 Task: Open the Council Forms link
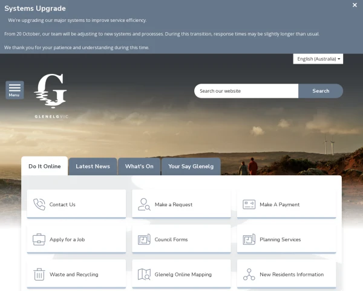(x=181, y=239)
